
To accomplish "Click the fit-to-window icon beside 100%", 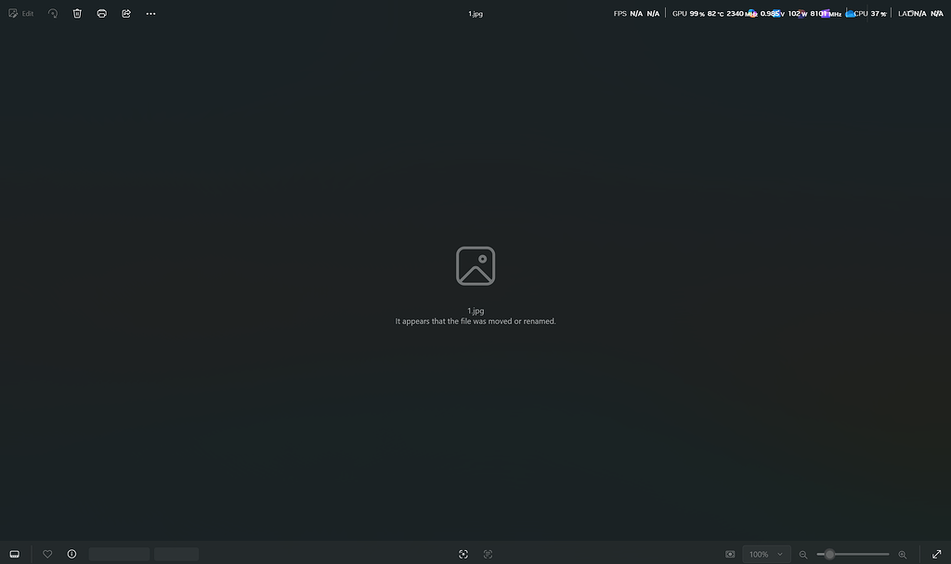I will point(730,554).
